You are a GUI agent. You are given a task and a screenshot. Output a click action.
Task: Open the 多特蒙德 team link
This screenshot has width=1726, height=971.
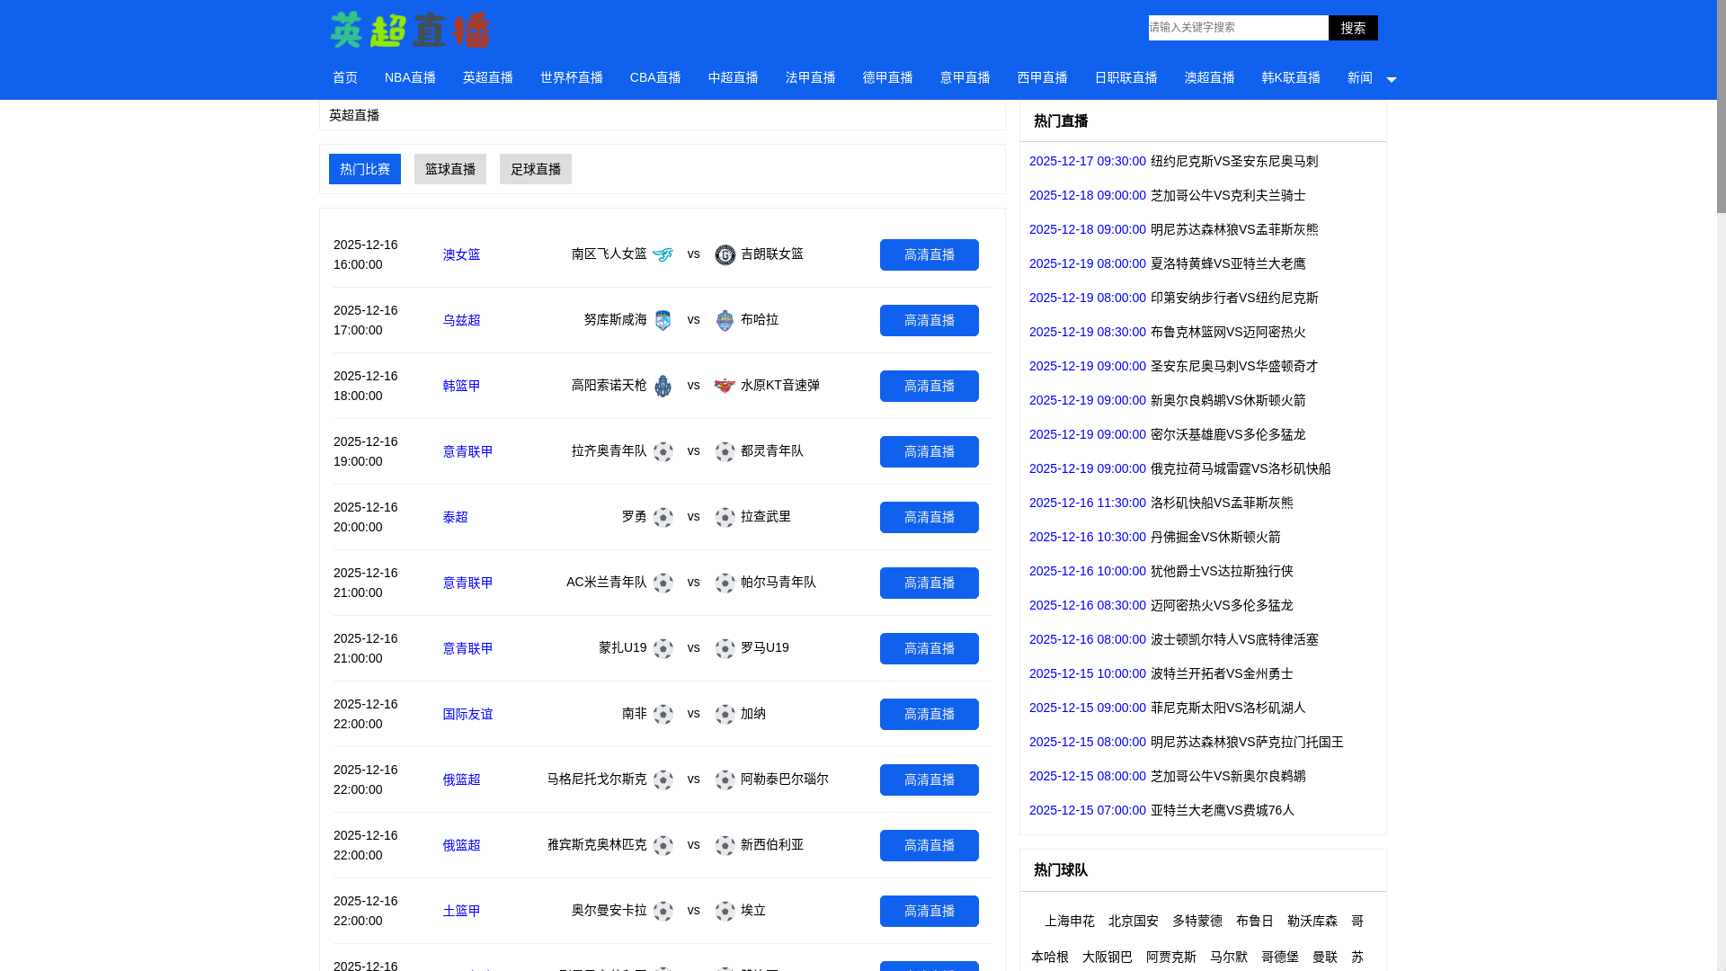click(x=1197, y=921)
